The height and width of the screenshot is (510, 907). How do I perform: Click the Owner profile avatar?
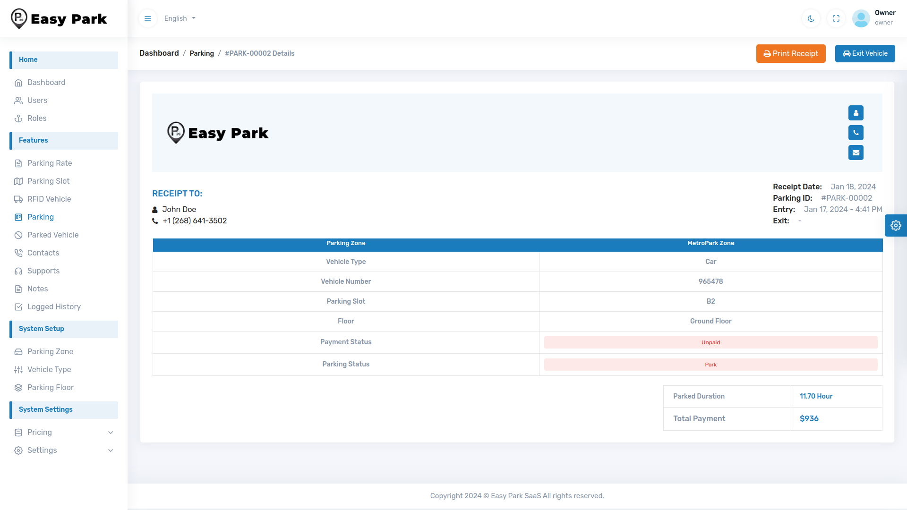pyautogui.click(x=861, y=18)
